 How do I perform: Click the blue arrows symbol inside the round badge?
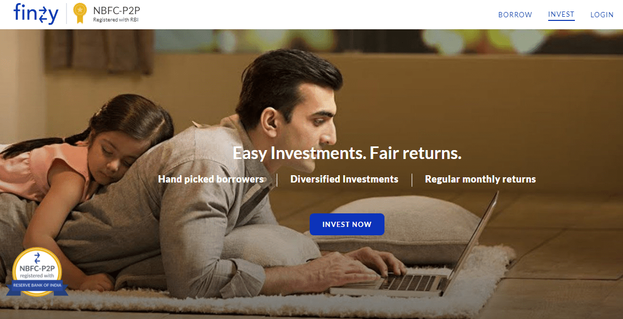pyautogui.click(x=37, y=258)
